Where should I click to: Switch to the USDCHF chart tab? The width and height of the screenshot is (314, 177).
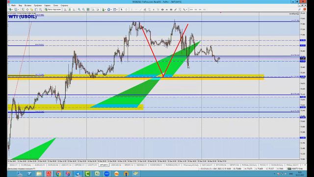pyautogui.click(x=66, y=165)
